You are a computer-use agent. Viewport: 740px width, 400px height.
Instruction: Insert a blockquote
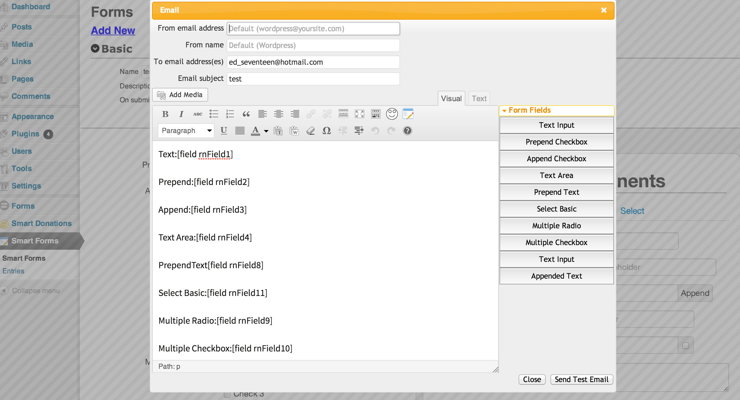click(x=246, y=114)
